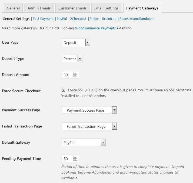This screenshot has width=193, height=183.
Task: Click inside the Deposit Amount field
Action: point(67,75)
